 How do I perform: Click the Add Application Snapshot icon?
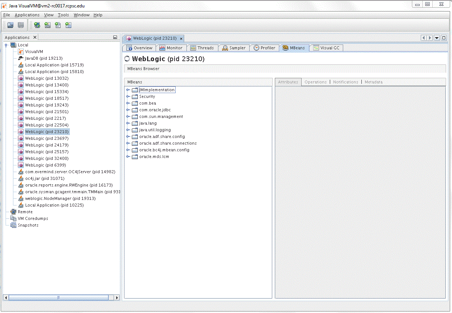click(x=68, y=25)
